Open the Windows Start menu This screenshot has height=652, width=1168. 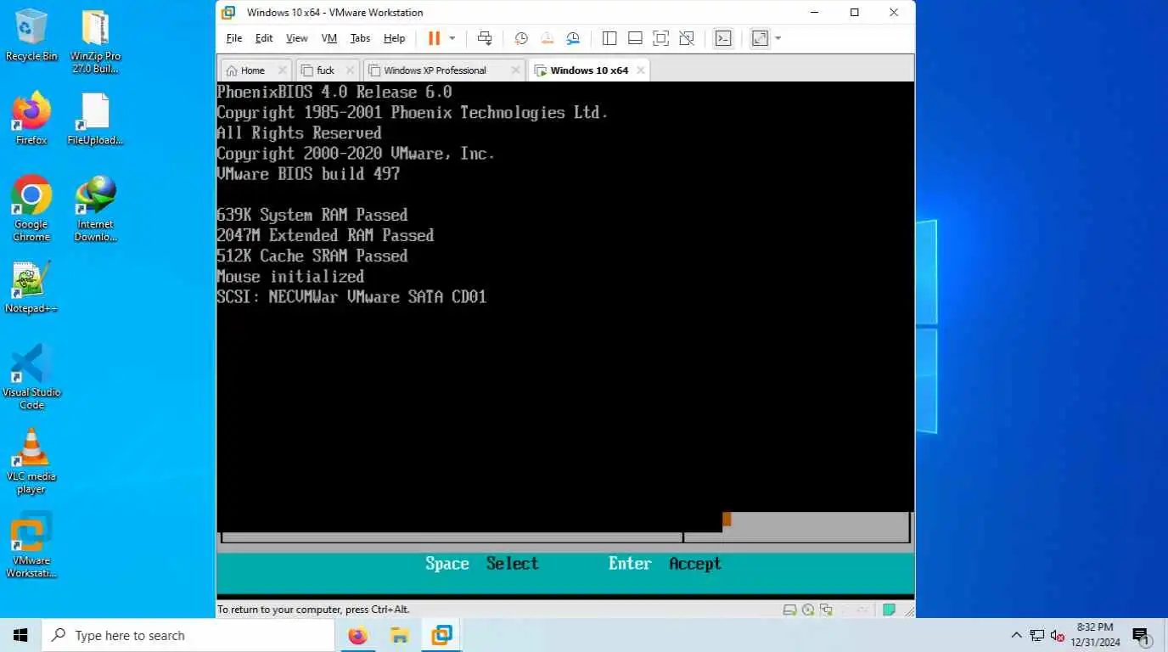(20, 635)
